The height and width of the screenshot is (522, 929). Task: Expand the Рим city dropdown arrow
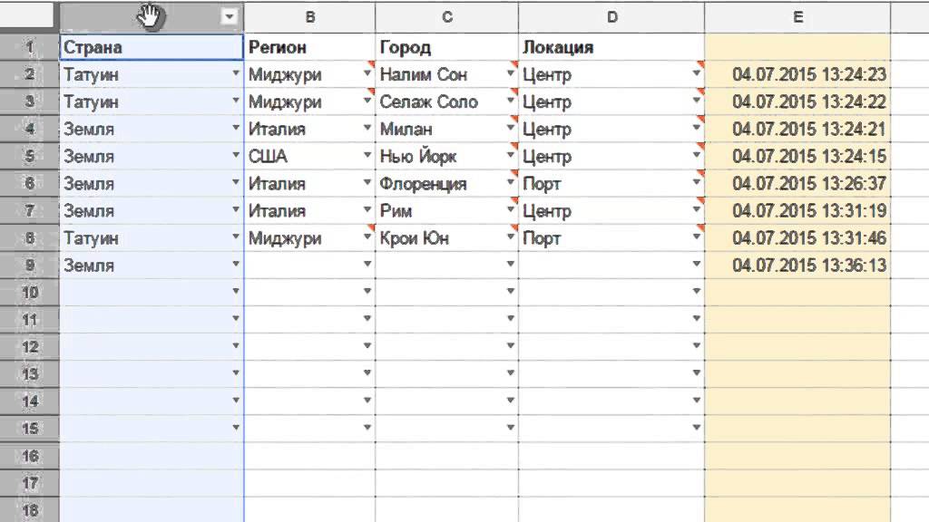(510, 210)
